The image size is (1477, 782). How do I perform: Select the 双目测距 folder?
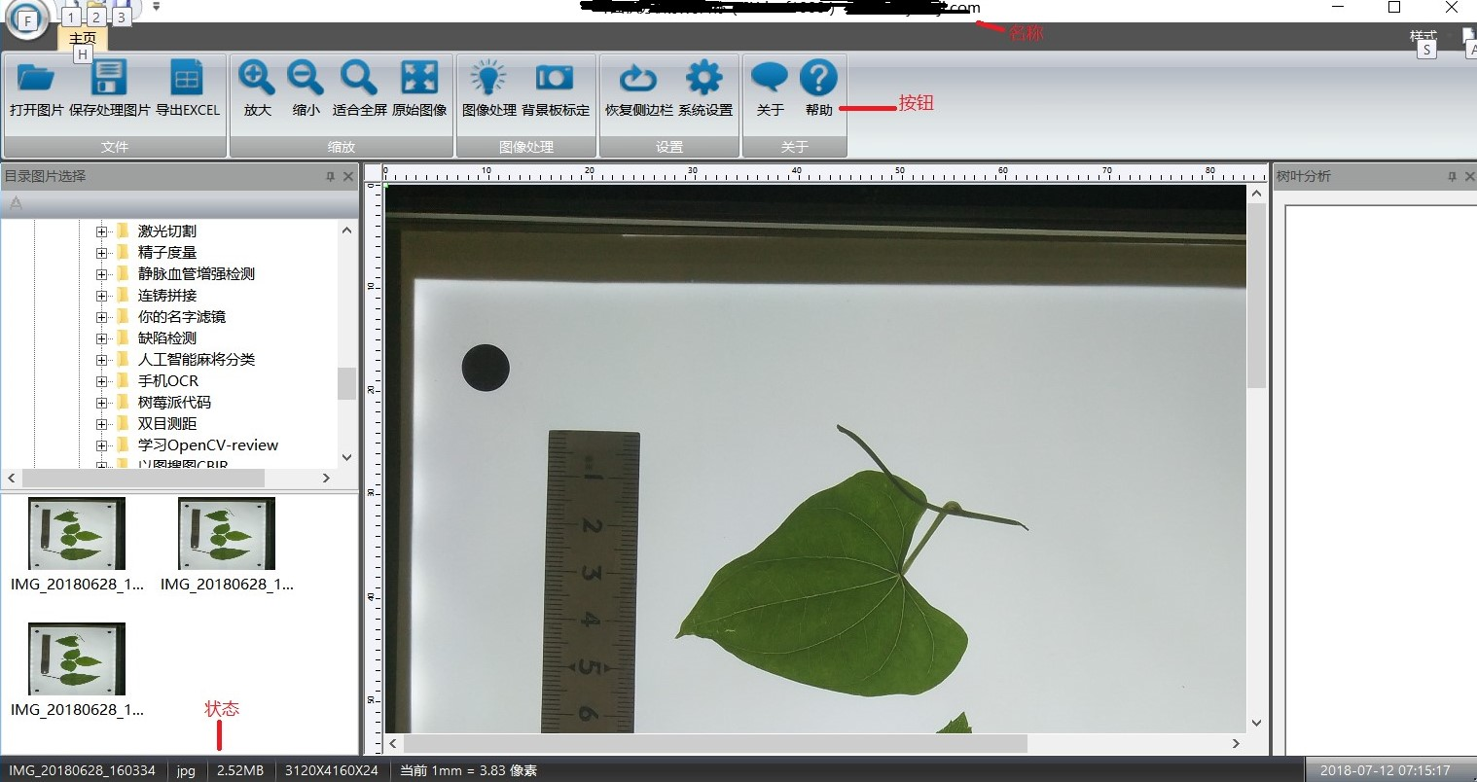click(x=166, y=424)
